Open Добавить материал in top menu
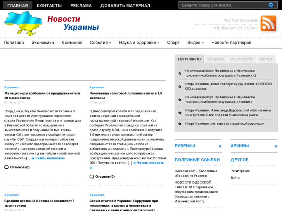Viewport: 282px width, 211px height. [125, 5]
